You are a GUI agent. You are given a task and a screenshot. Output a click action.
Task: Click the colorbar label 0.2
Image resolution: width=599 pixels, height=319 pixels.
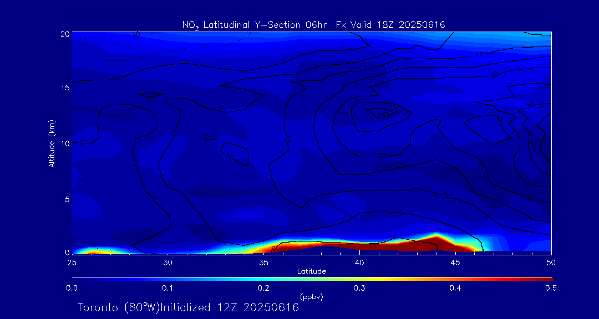[x=263, y=288]
